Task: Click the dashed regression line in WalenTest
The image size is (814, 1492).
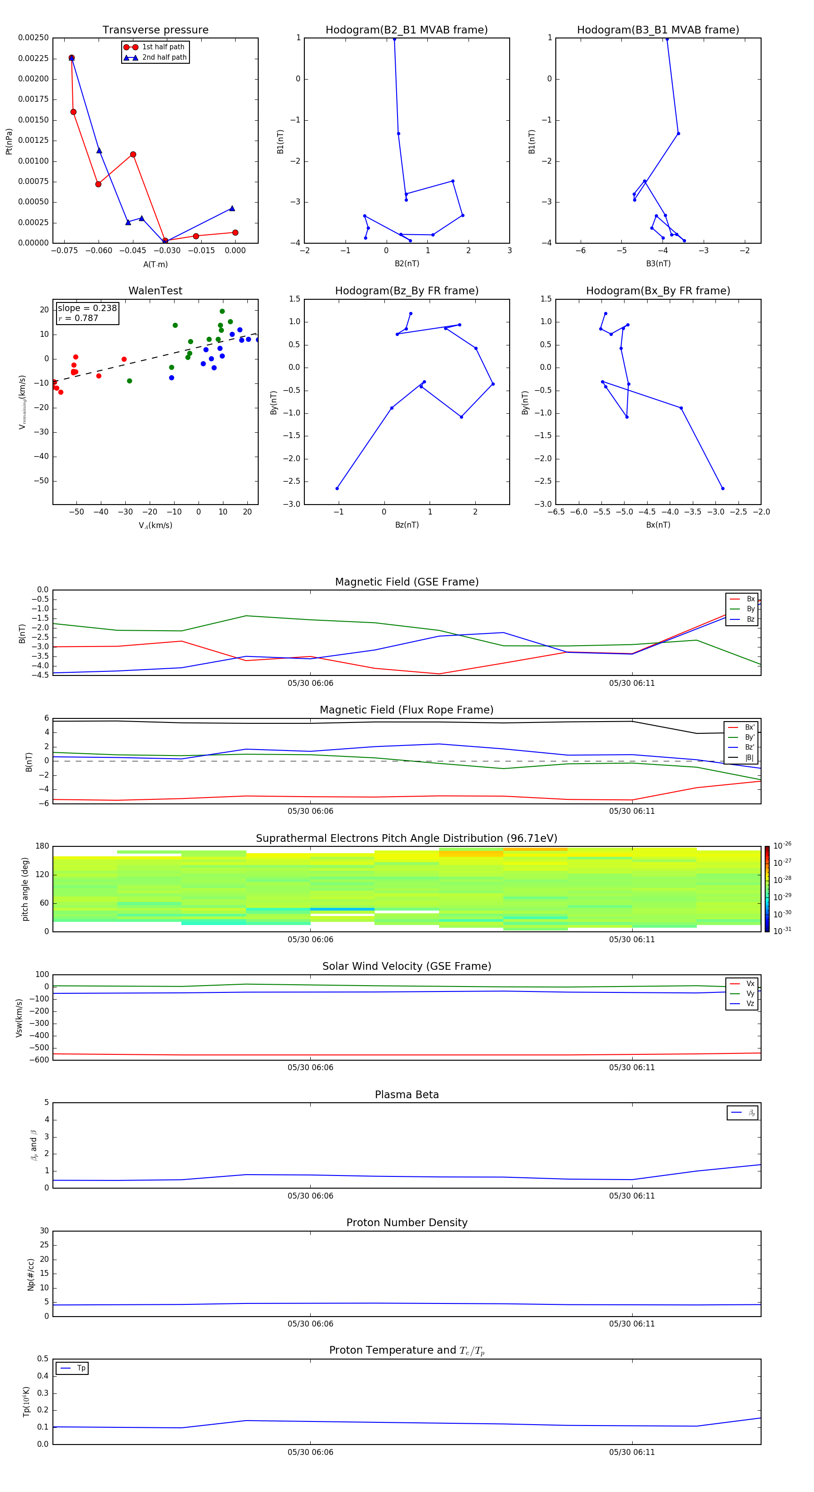Action: (155, 357)
